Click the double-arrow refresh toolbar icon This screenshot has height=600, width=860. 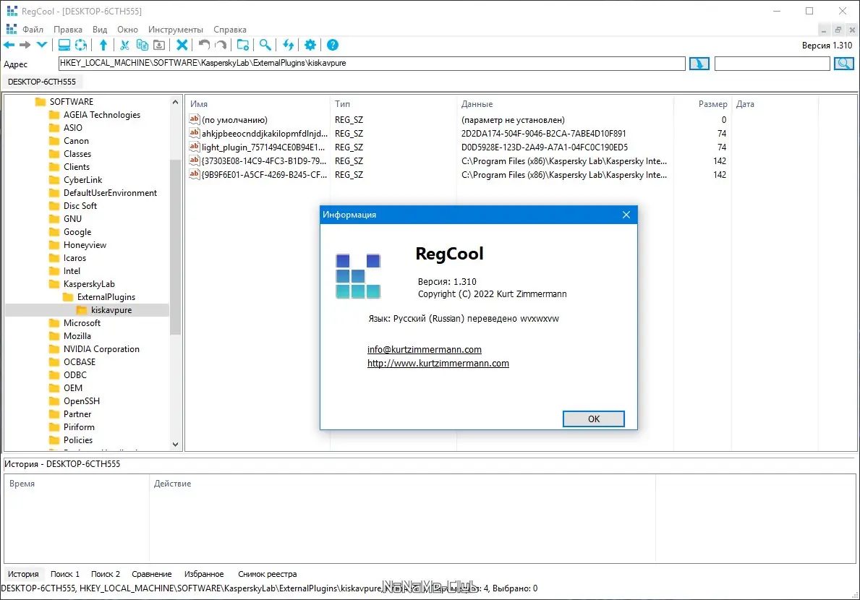288,45
